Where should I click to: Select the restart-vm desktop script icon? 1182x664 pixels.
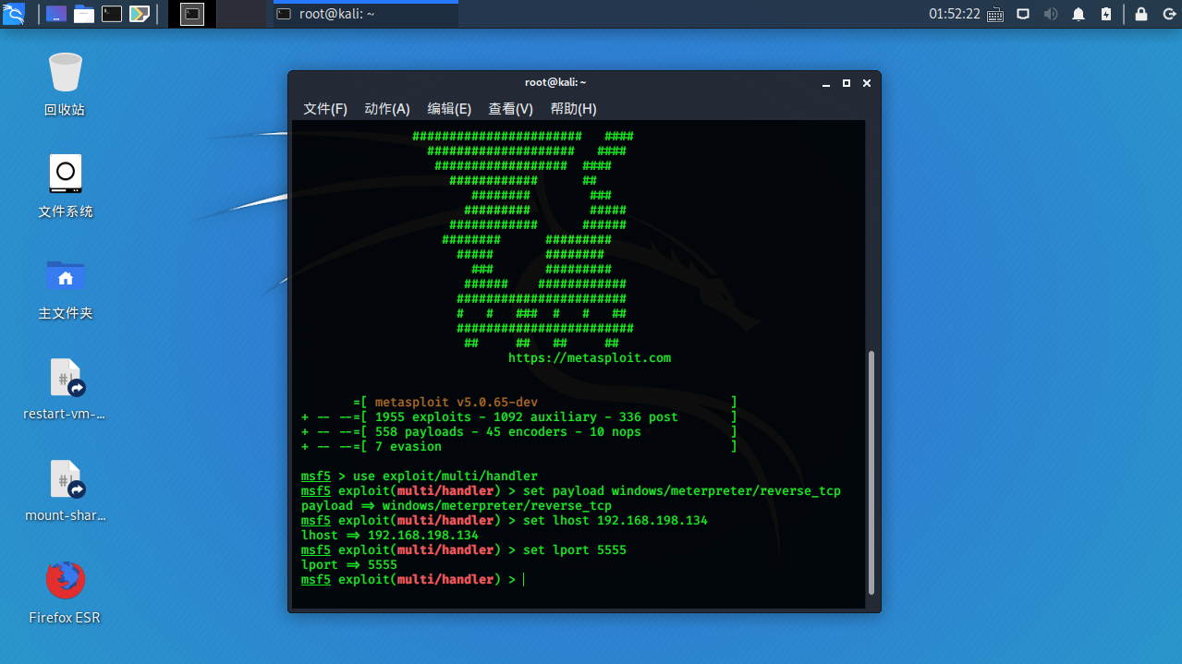coord(65,389)
